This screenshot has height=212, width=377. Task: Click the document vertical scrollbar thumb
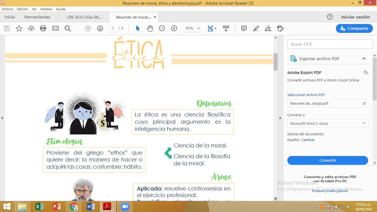[x=276, y=62]
